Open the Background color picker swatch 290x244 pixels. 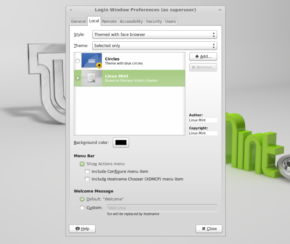pos(121,142)
